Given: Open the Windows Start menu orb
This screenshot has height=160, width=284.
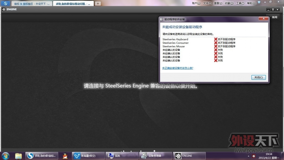Looking at the screenshot, I should [x=6, y=156].
